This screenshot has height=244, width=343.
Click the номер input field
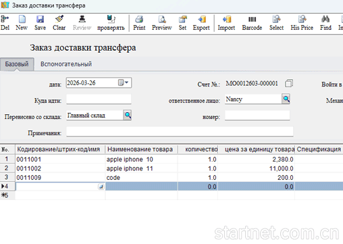click(257, 116)
